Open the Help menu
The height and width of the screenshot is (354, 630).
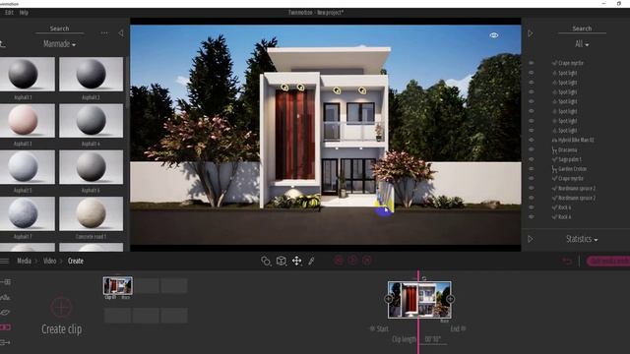click(x=24, y=13)
